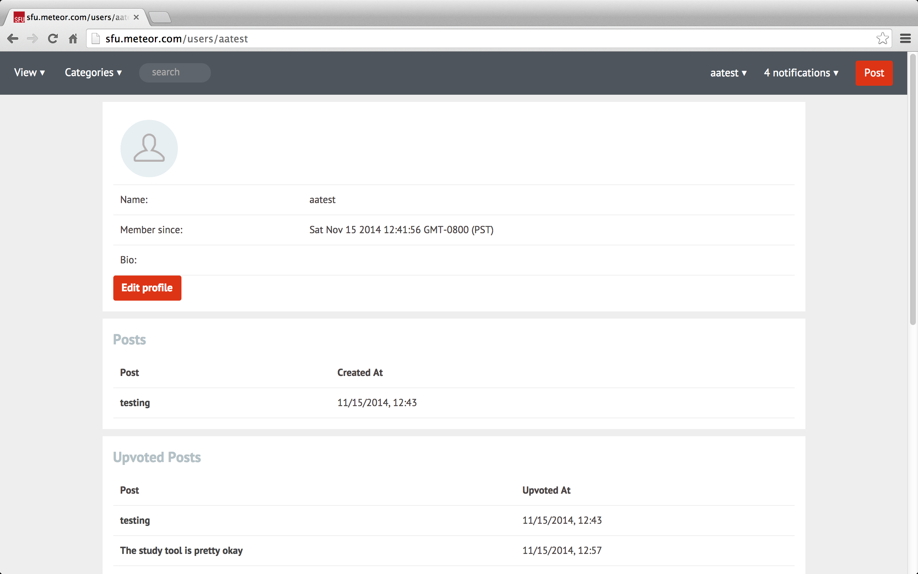
Task: Bookmark page with star icon
Action: point(882,39)
